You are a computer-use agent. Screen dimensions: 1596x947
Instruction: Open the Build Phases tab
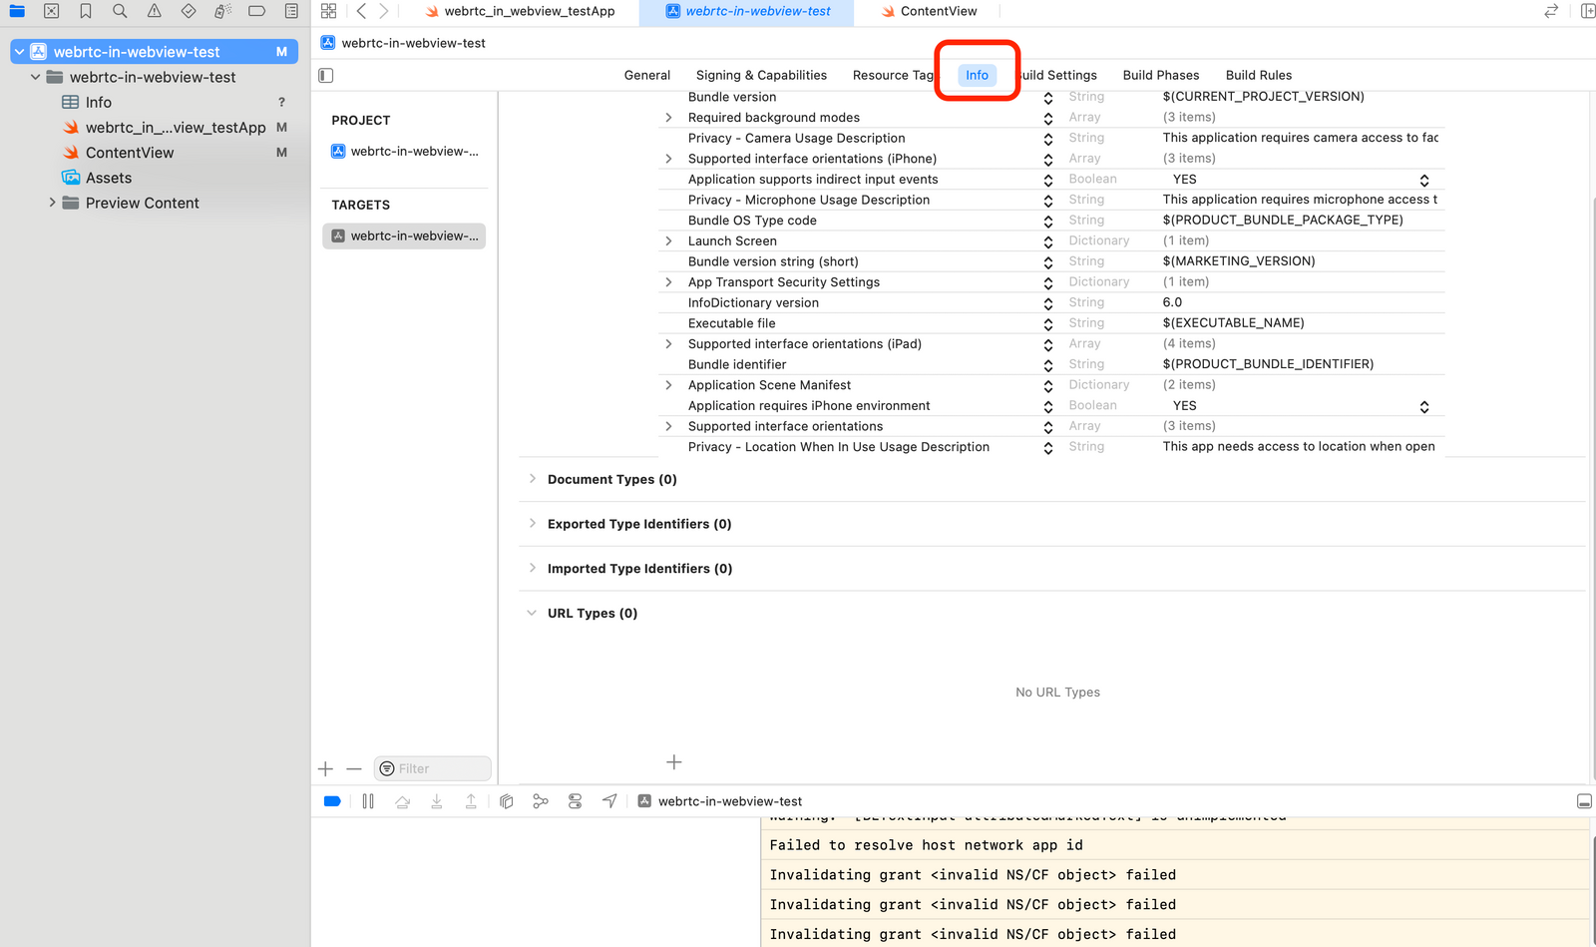click(1161, 75)
